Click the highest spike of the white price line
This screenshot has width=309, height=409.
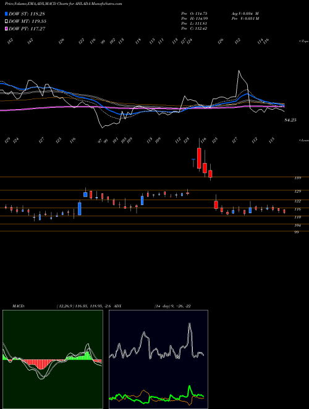(x=239, y=71)
